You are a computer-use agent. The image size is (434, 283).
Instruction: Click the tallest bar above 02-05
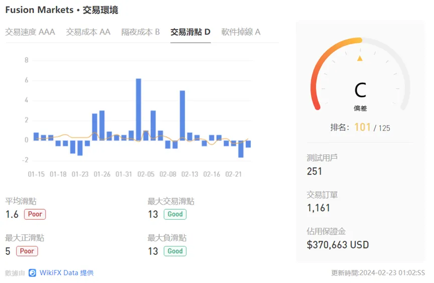pos(138,109)
